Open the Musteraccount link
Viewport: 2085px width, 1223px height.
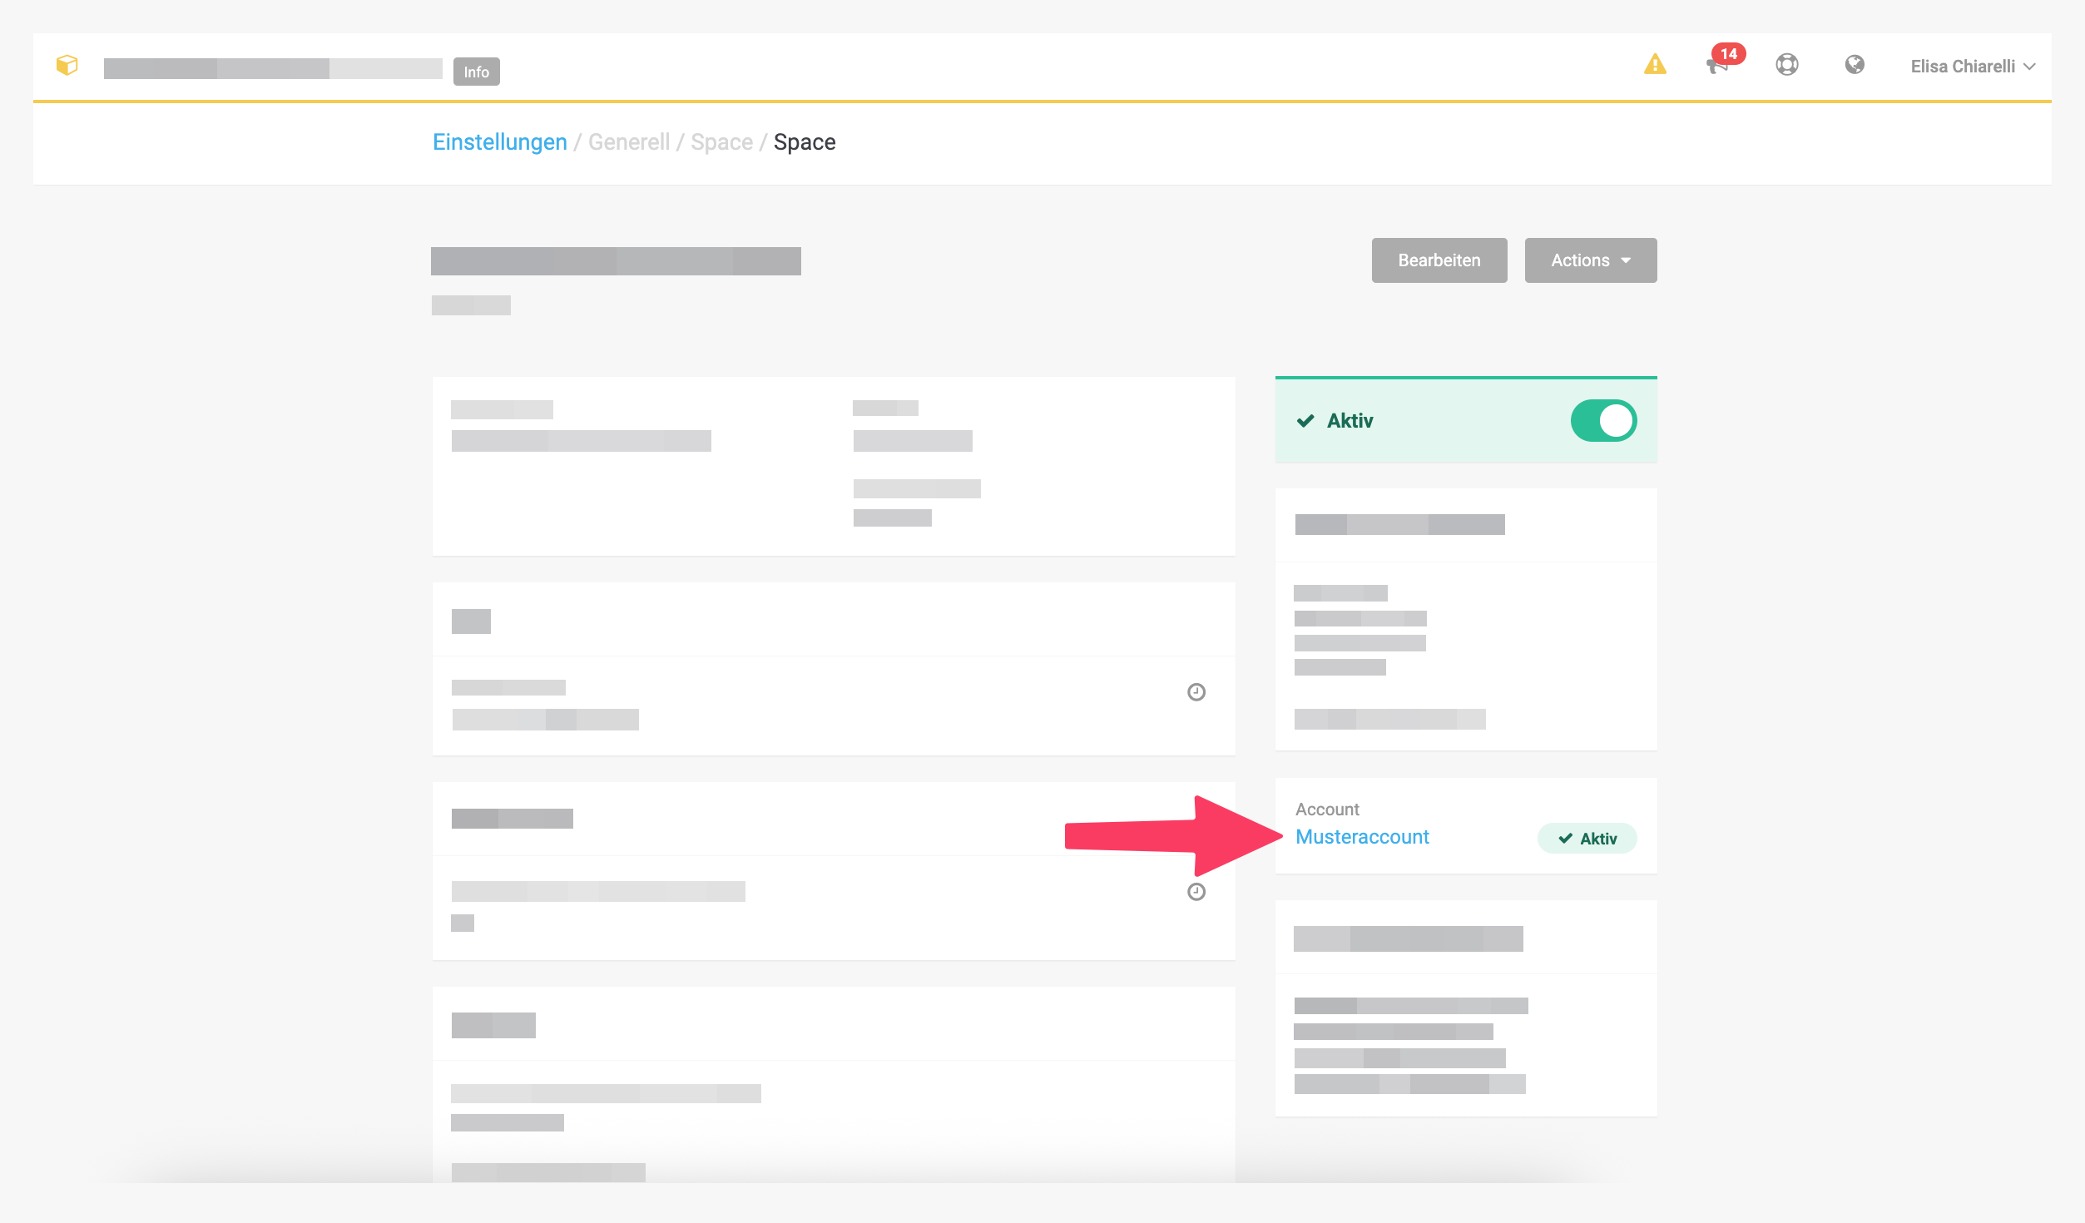coord(1362,837)
